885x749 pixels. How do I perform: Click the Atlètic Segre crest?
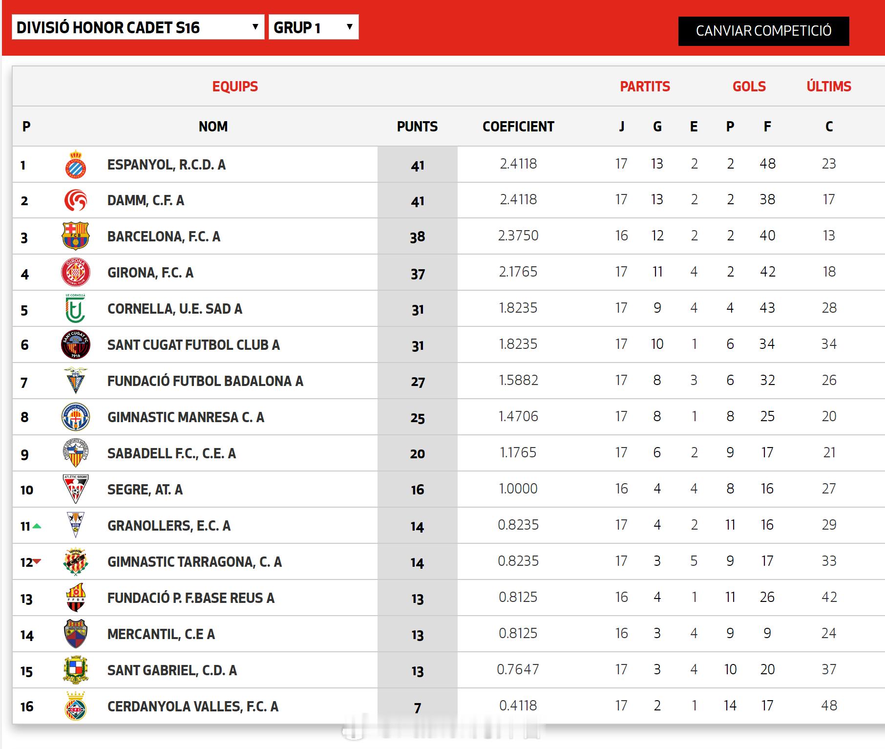(x=76, y=490)
